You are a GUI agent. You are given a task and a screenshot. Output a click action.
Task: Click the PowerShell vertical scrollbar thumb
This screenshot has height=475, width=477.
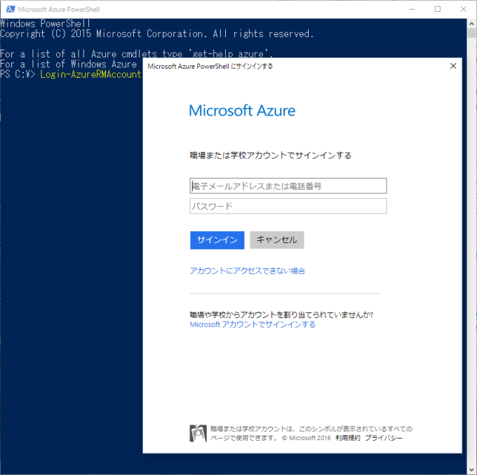coord(471,33)
